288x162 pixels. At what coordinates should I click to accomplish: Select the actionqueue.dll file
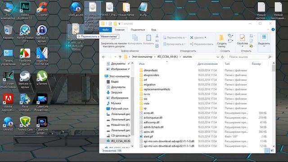(x=153, y=117)
